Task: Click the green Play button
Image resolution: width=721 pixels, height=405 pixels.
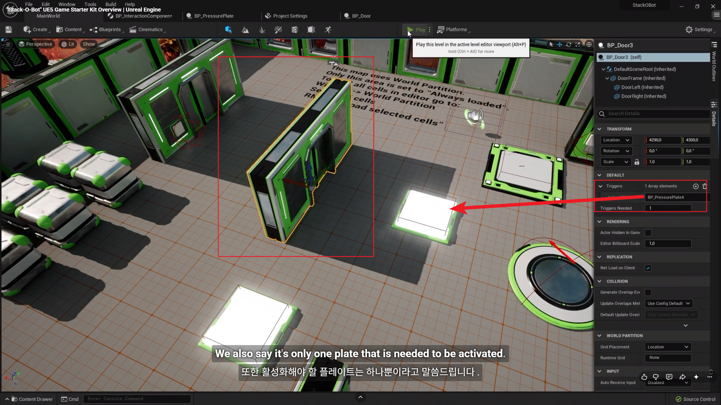Action: [x=416, y=30]
